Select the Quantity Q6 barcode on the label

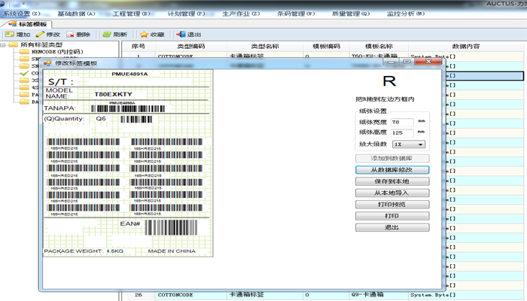pos(136,119)
